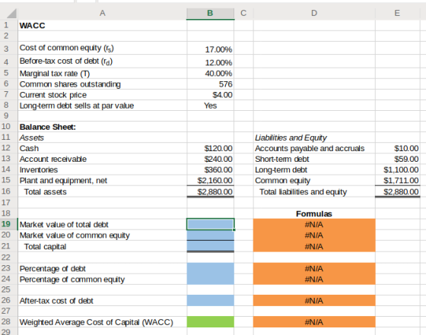This screenshot has height=335, width=426.
Task: Select Common equity value $1,711.00
Action: click(x=397, y=180)
